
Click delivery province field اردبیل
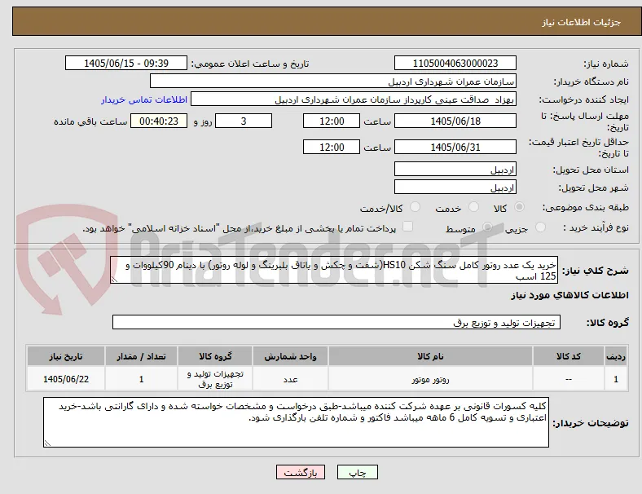click(455, 170)
